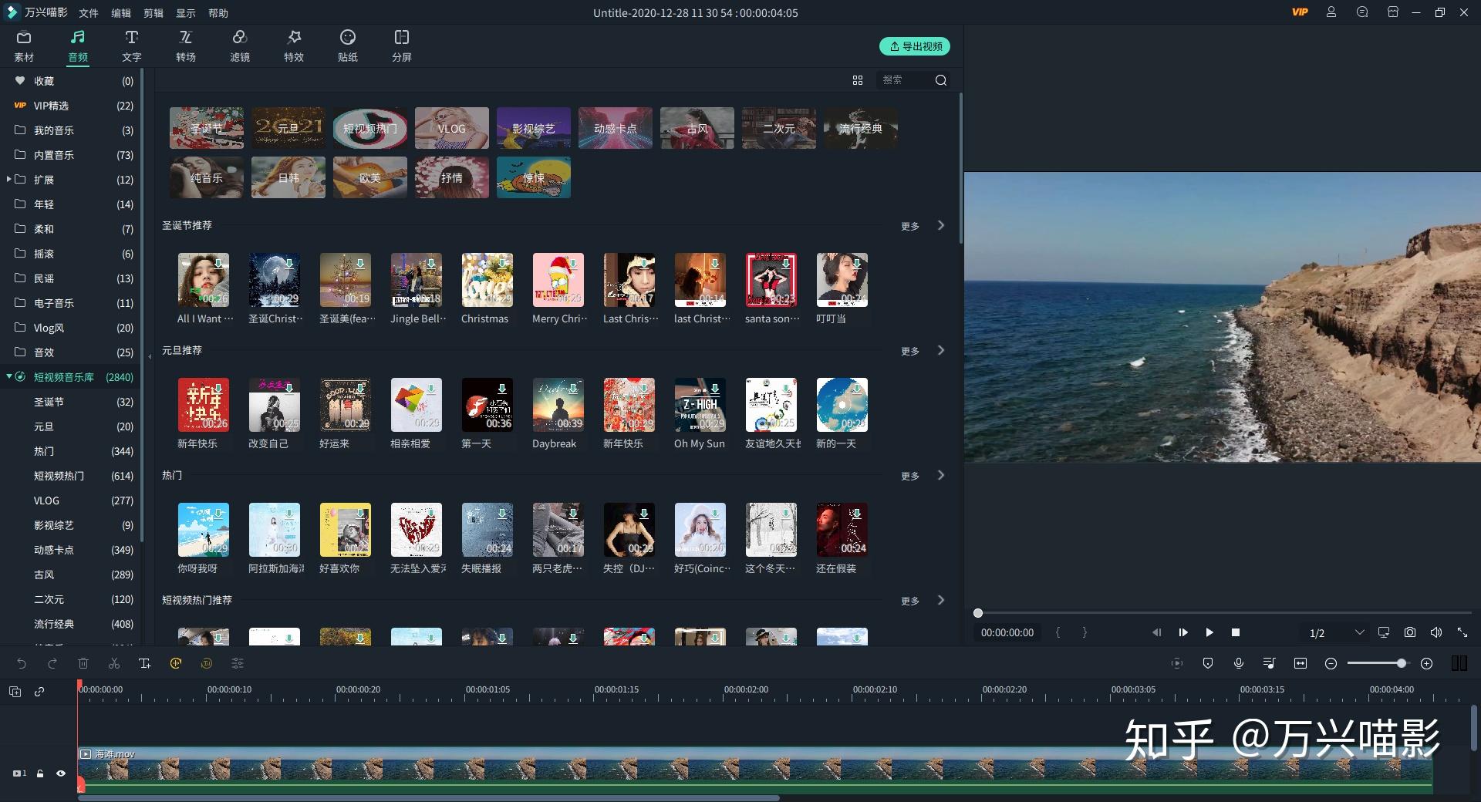
Task: Open the 转场 transitions tab
Action: coord(186,46)
